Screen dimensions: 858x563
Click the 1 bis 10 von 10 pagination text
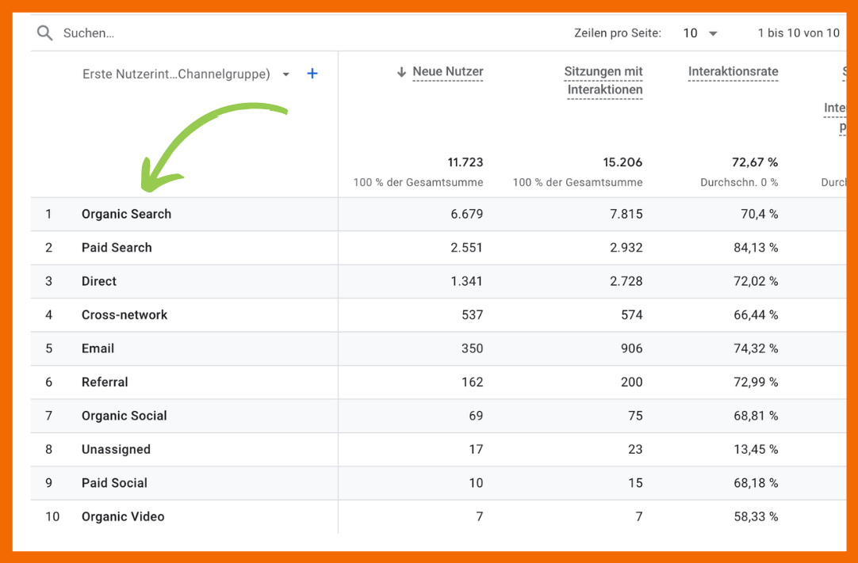tap(798, 33)
